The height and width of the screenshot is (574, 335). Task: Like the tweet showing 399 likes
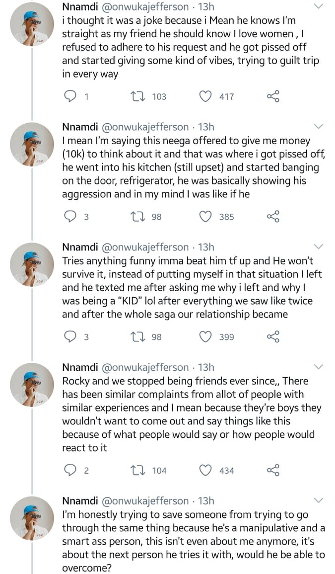(205, 337)
